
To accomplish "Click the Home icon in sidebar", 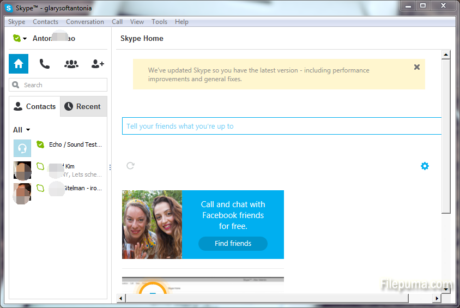I will click(x=19, y=64).
